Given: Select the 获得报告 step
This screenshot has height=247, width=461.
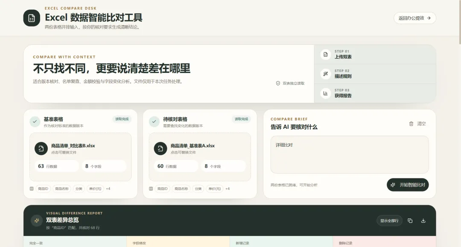Looking at the screenshot, I should point(375,93).
